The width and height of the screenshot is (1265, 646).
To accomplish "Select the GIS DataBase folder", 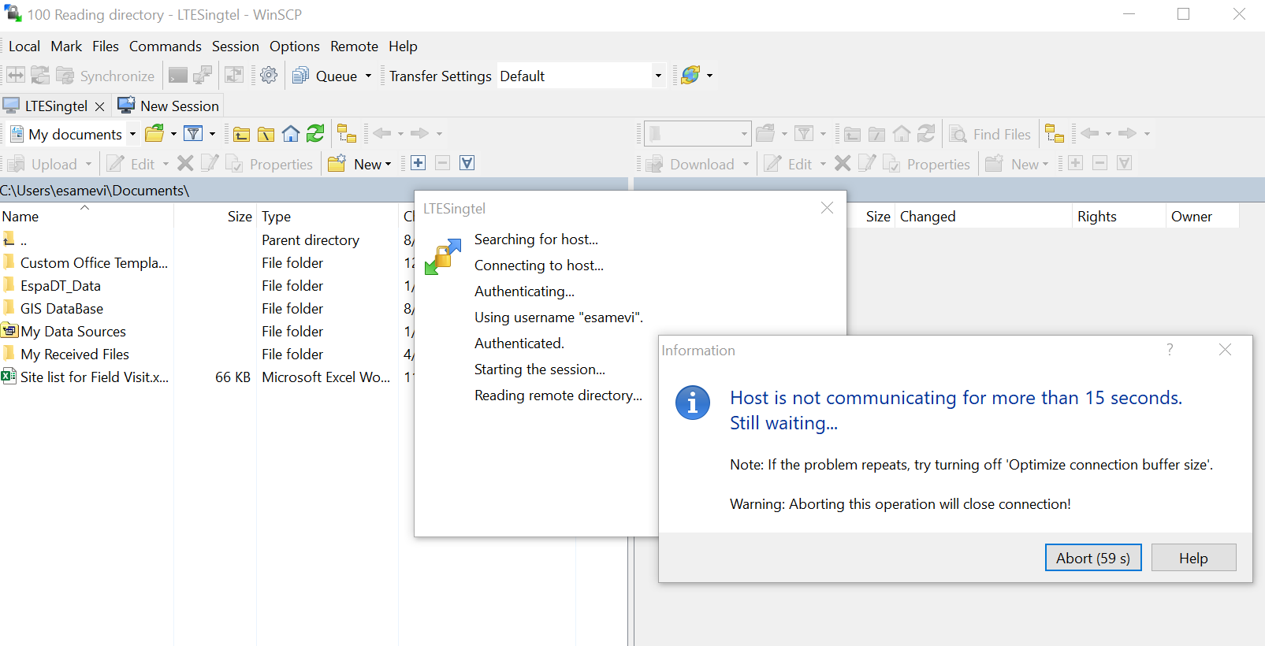I will click(61, 309).
